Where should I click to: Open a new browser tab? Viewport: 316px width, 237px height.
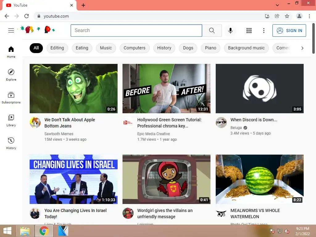pos(83,5)
